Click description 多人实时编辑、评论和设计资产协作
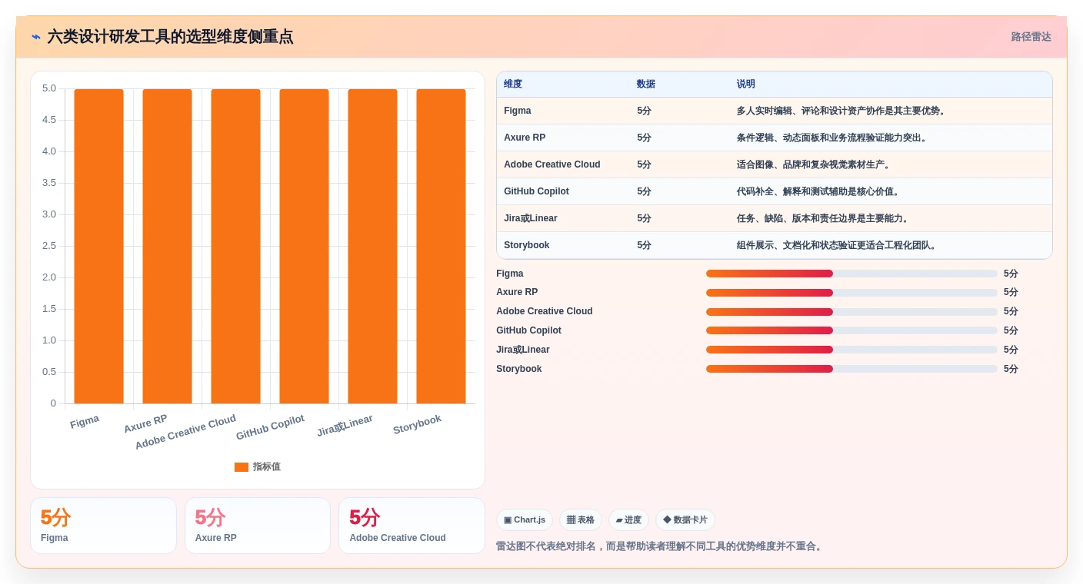 (842, 111)
